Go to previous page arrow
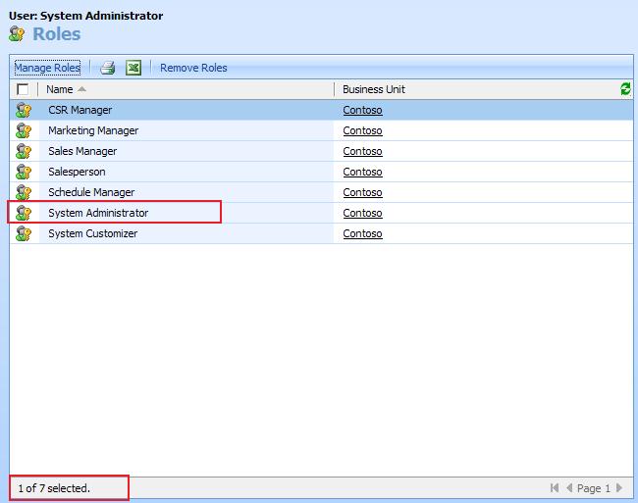 coord(569,487)
